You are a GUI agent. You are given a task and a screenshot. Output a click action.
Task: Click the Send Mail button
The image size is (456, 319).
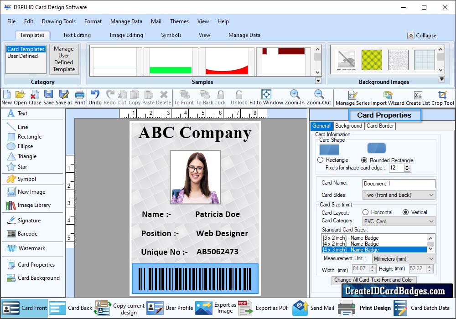click(x=313, y=308)
